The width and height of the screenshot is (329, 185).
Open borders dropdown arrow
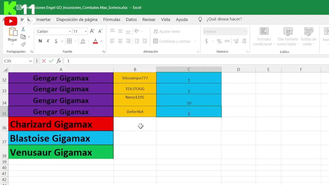coord(75,41)
